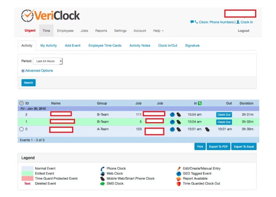The image size is (276, 197).
Task: Export the events to PDF
Action: click(x=218, y=147)
